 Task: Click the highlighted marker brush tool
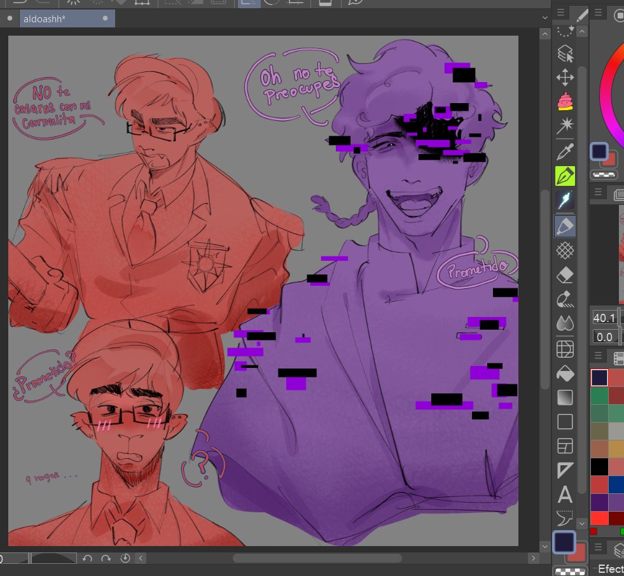(x=565, y=226)
